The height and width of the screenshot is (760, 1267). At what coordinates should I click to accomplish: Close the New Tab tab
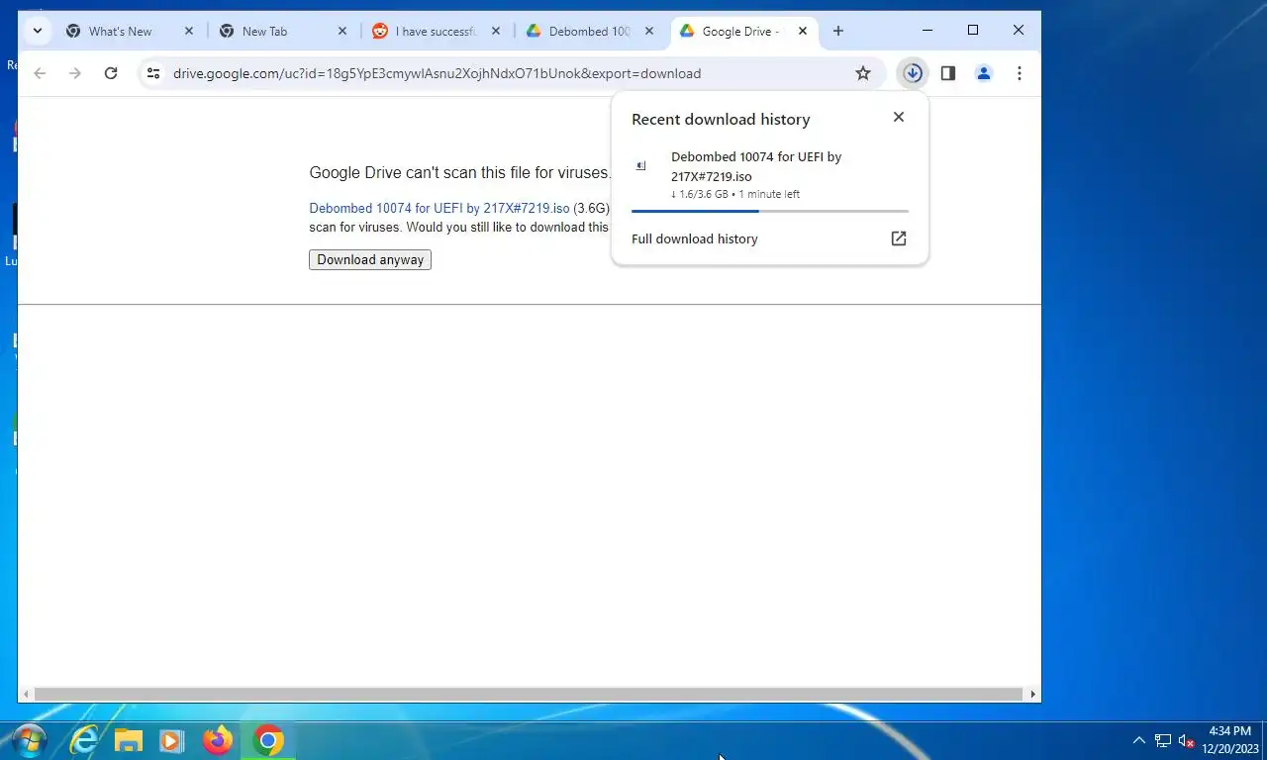point(342,31)
